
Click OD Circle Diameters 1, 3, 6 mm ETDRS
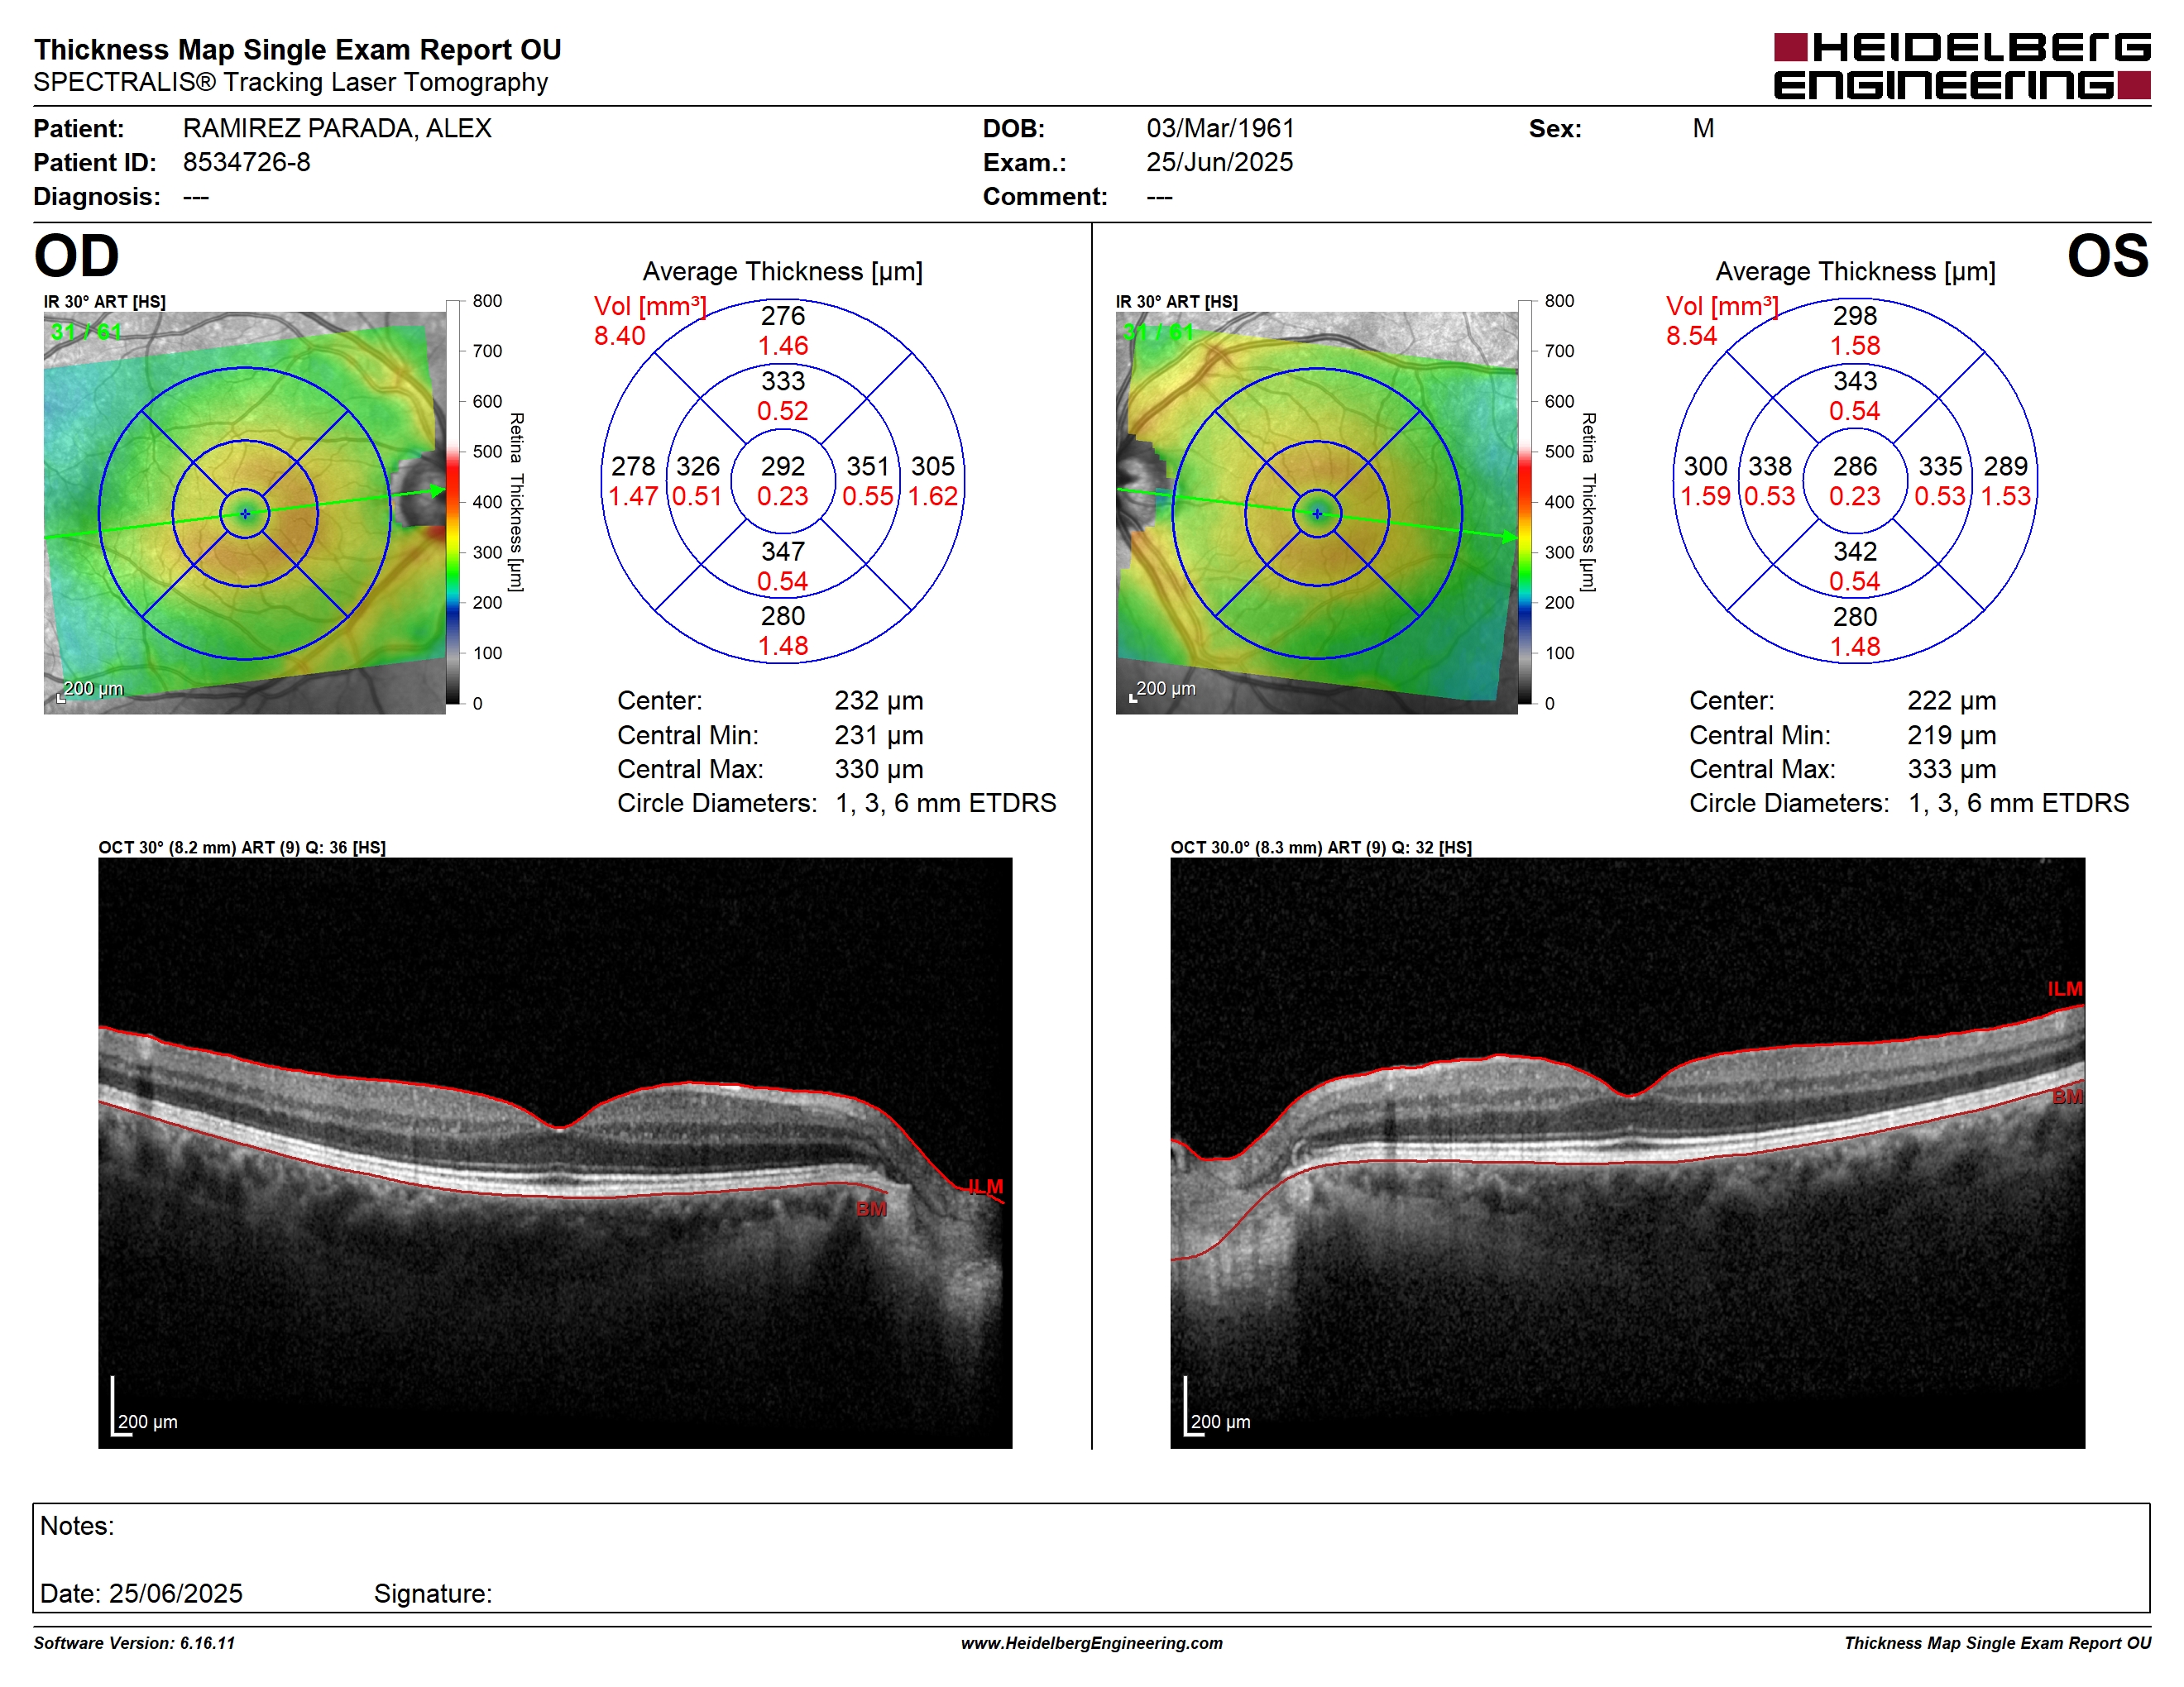[x=946, y=804]
